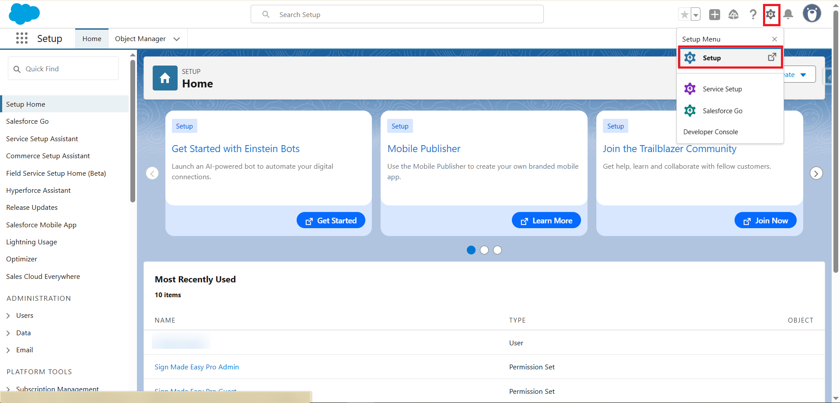Click Learn More for Mobile Publisher

546,221
